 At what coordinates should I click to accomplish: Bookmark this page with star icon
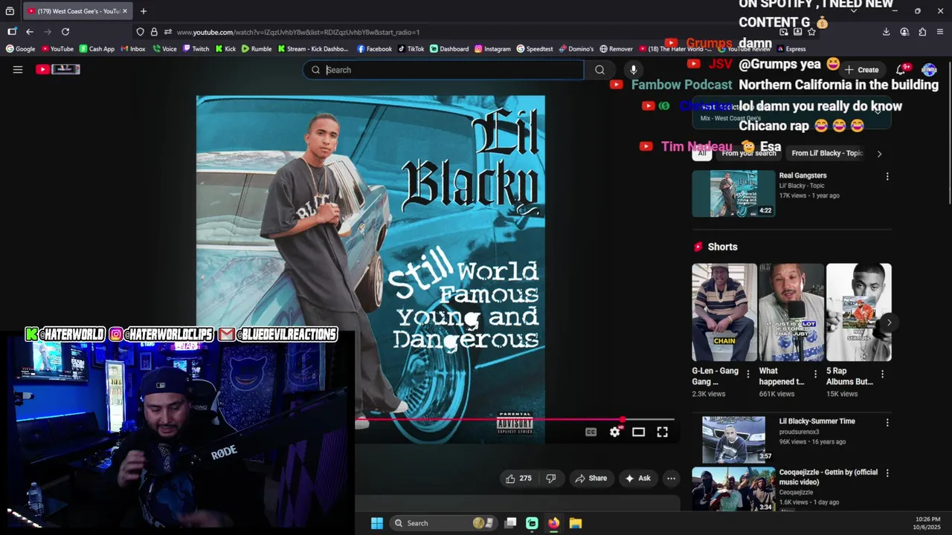[811, 32]
